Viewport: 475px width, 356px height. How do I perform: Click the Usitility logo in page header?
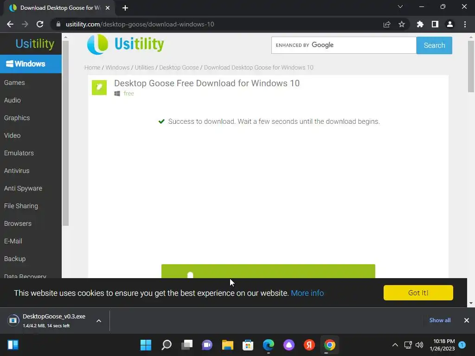click(125, 44)
